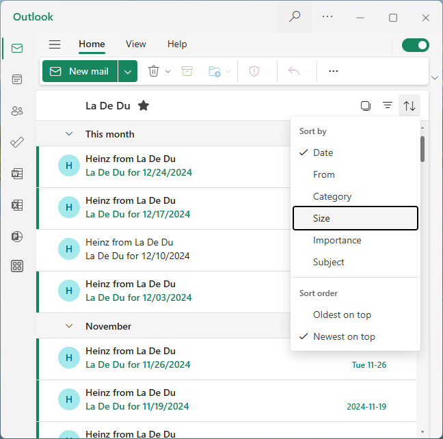
Task: Launch Word from the sidebar
Action: point(17,174)
